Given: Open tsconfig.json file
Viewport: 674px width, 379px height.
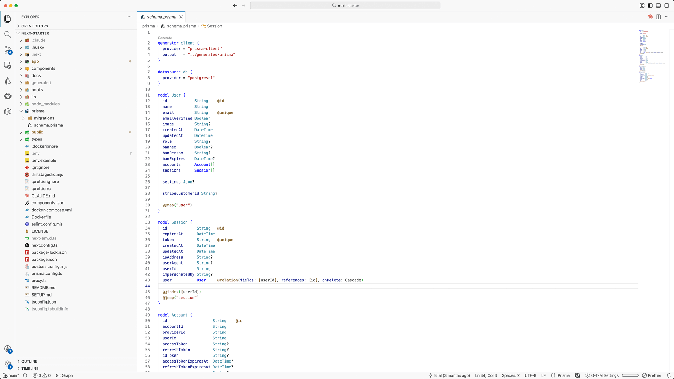Looking at the screenshot, I should tap(44, 302).
